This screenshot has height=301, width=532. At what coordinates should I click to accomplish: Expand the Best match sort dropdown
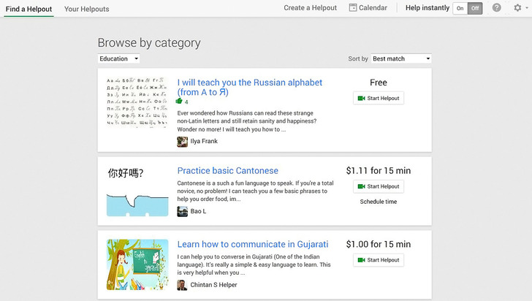[x=401, y=58]
